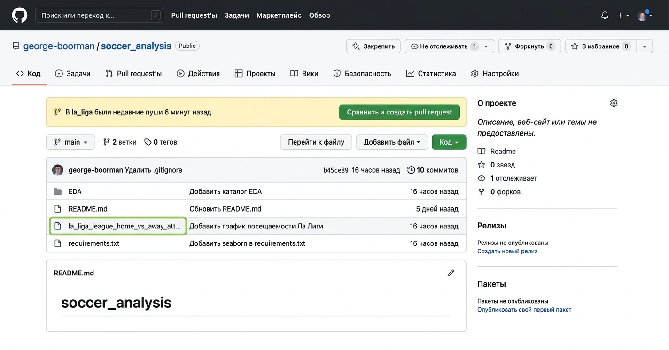Open the user avatar menu

pyautogui.click(x=645, y=15)
